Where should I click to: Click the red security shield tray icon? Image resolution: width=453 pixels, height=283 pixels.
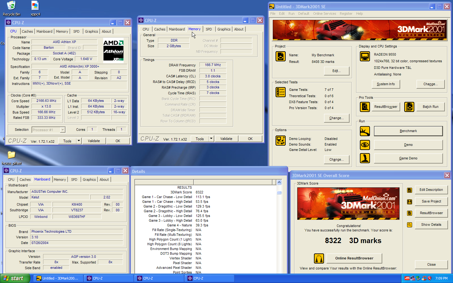430,278
